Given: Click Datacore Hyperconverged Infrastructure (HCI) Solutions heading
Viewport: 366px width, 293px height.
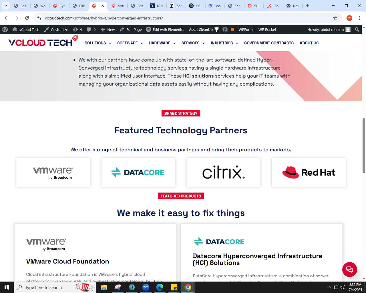Looking at the screenshot, I should (x=257, y=259).
